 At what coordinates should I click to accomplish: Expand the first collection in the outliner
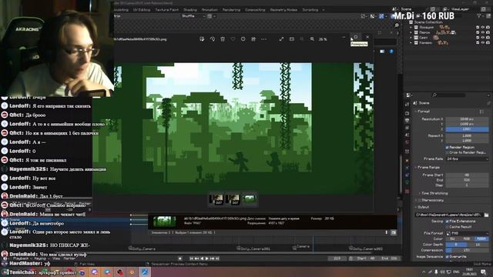coord(411,28)
